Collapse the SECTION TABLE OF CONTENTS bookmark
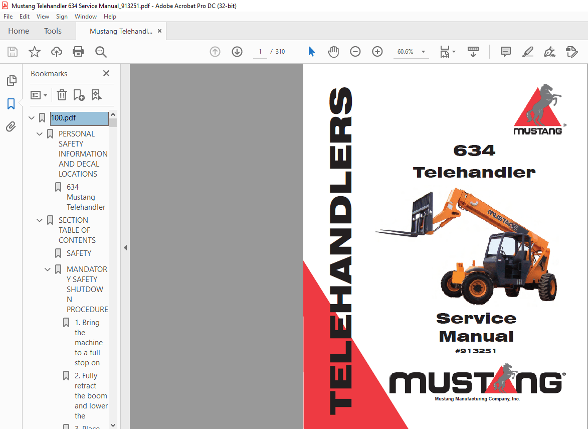The height and width of the screenshot is (429, 588). coord(39,220)
